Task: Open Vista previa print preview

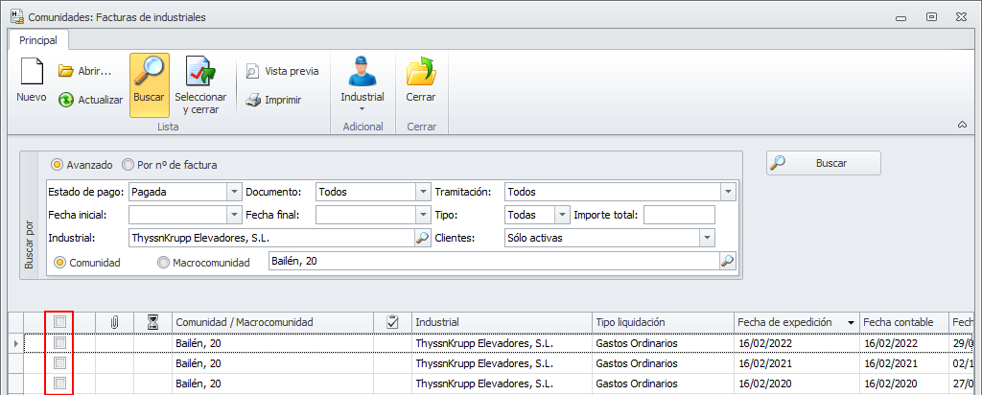Action: 252,71
